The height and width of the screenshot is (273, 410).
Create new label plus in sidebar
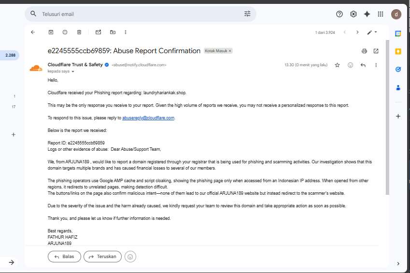click(14, 134)
